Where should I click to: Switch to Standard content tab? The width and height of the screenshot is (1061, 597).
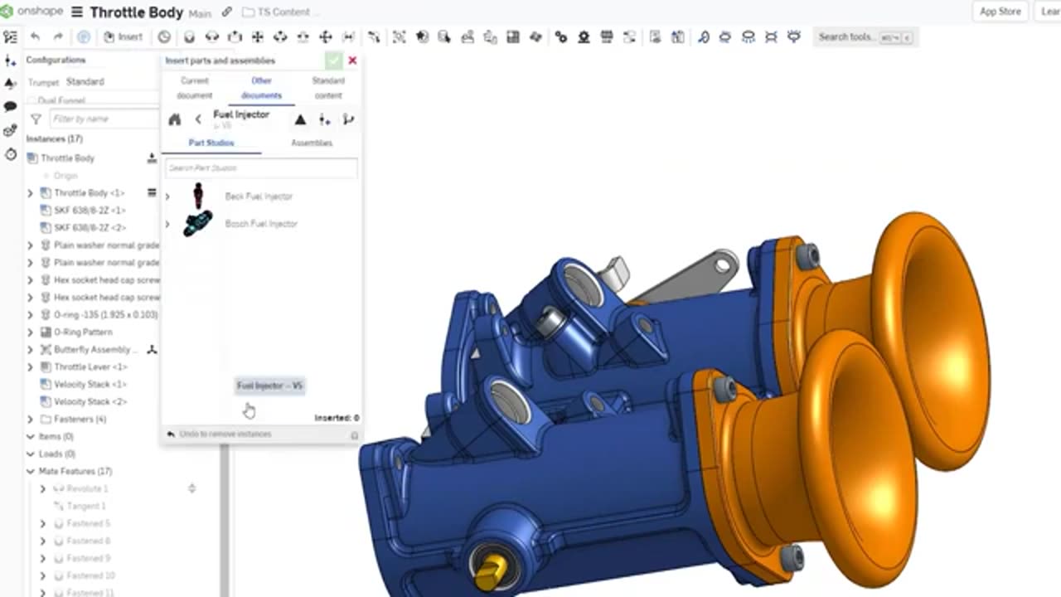point(328,88)
